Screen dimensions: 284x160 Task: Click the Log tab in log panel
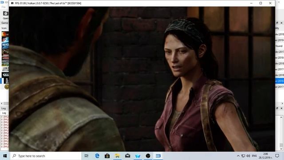4,113
